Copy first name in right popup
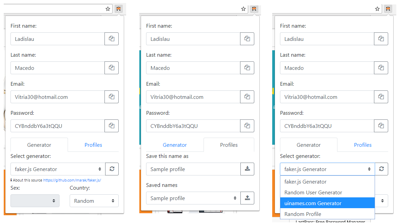Image resolution: width=399 pixels, height=223 pixels. click(381, 39)
